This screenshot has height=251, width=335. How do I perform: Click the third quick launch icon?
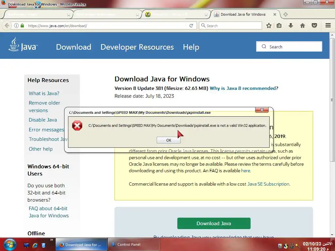point(43,245)
